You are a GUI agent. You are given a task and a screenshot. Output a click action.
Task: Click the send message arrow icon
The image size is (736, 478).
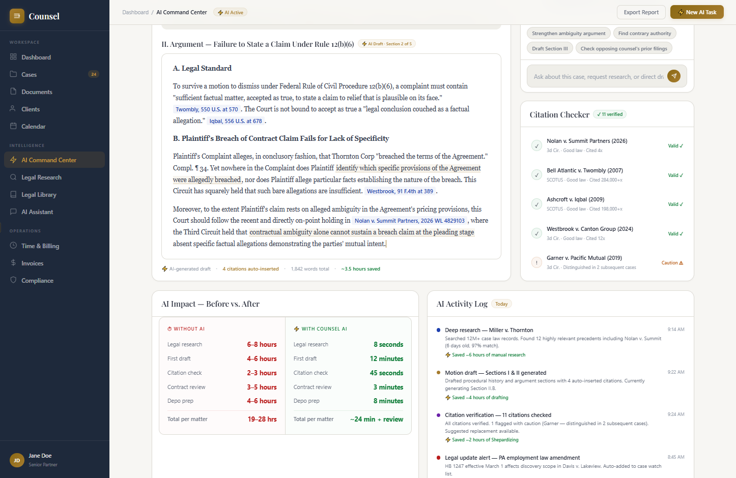674,76
